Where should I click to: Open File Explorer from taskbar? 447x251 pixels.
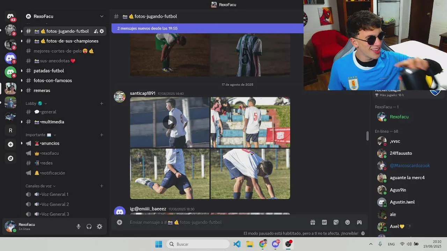click(250, 244)
